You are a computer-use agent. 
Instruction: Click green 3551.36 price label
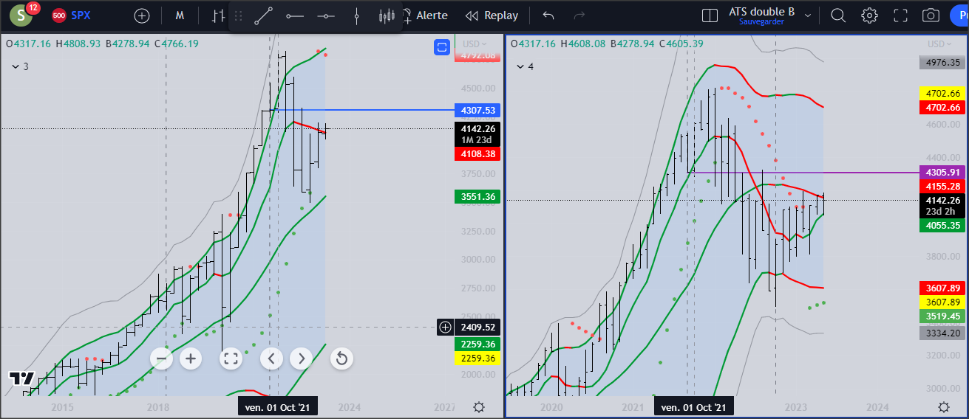(479, 196)
